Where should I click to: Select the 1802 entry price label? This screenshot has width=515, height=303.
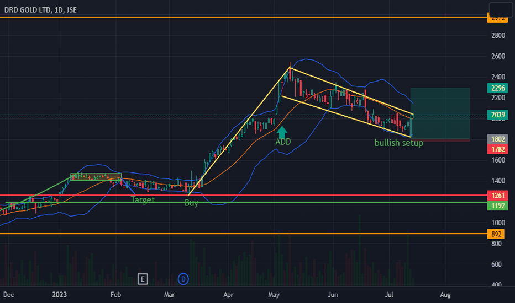tap(497, 139)
